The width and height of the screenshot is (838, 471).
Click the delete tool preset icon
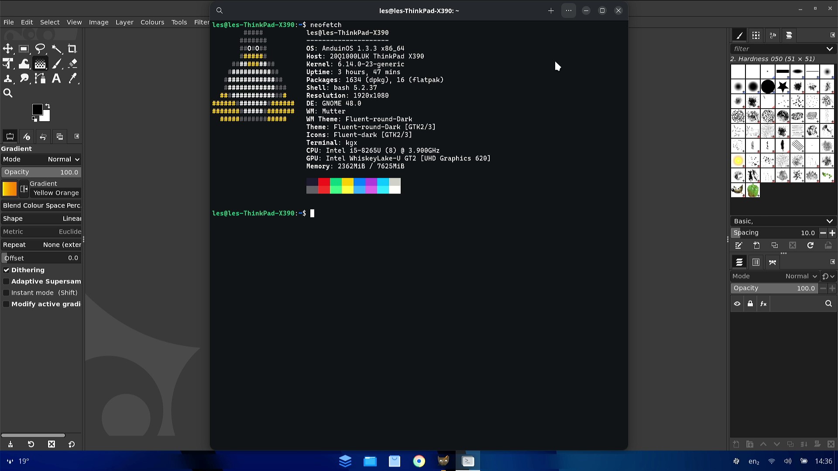point(52,444)
